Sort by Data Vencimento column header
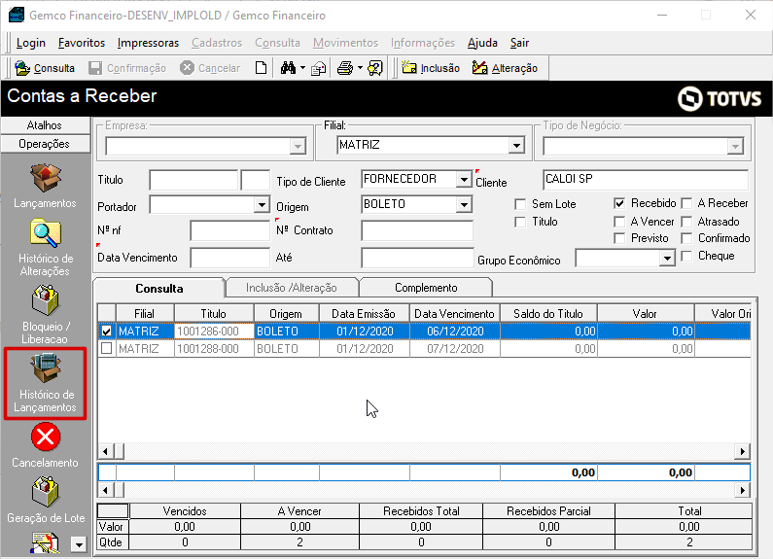This screenshot has height=559, width=773. coord(454,313)
